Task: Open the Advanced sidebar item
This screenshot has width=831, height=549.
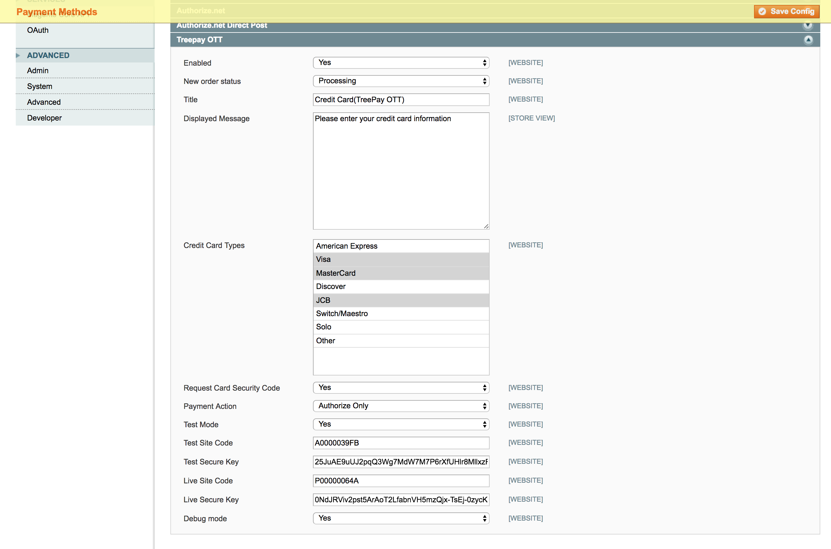Action: point(44,102)
